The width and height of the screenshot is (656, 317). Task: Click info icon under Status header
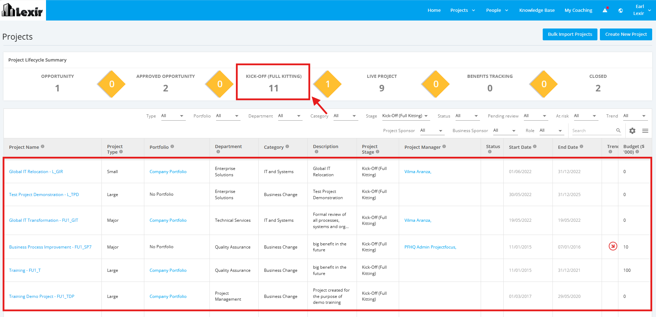(x=490, y=152)
